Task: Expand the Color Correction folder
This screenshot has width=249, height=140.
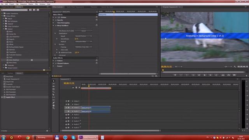Action: (4, 26)
